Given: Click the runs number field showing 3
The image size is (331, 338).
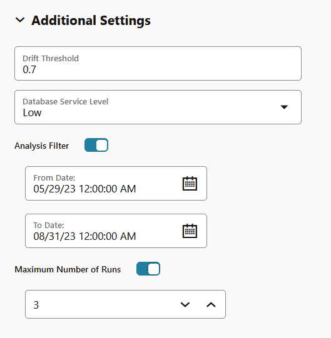Looking at the screenshot, I should (x=125, y=304).
